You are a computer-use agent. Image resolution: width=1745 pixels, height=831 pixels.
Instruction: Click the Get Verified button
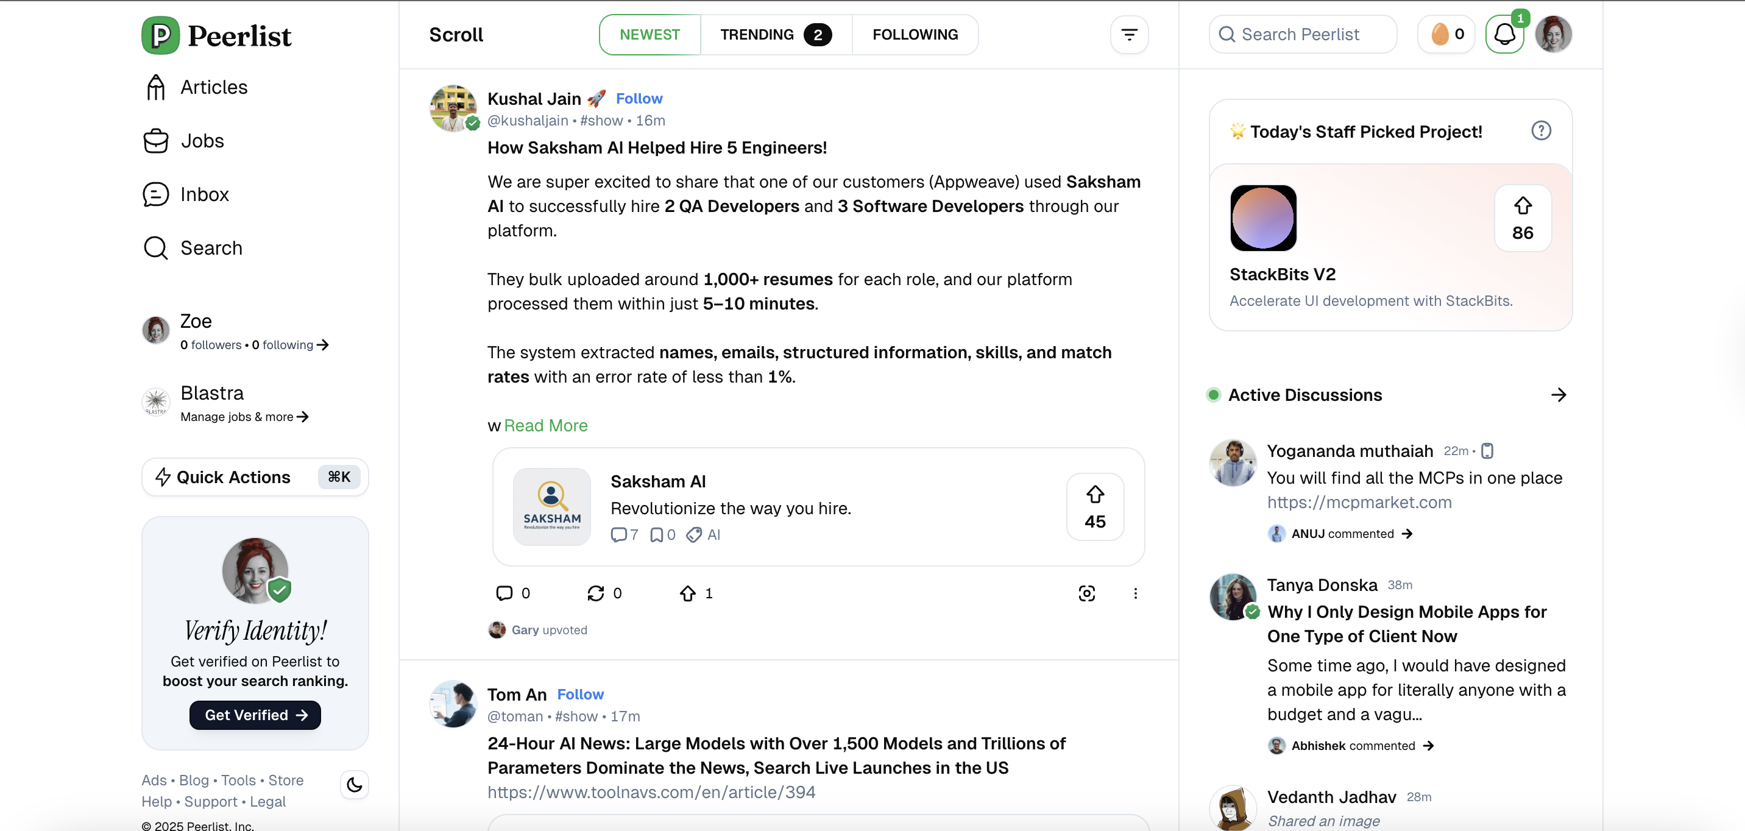coord(255,715)
